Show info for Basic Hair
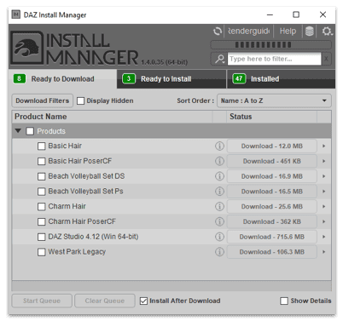The width and height of the screenshot is (343, 321). click(219, 146)
